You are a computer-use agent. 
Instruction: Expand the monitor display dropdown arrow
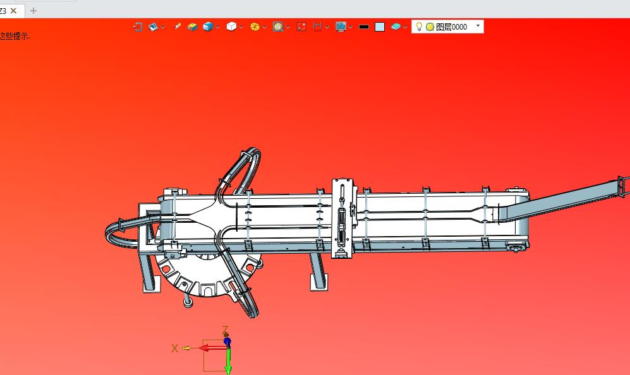350,27
